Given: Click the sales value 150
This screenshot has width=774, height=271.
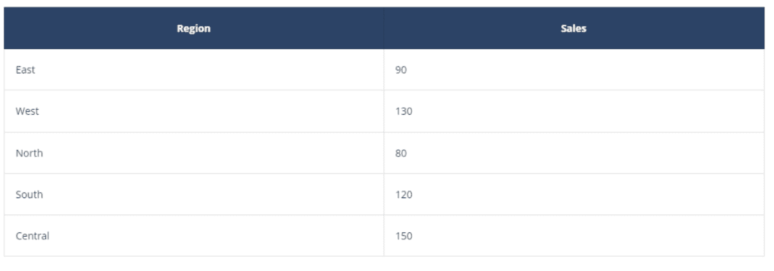Looking at the screenshot, I should [404, 236].
